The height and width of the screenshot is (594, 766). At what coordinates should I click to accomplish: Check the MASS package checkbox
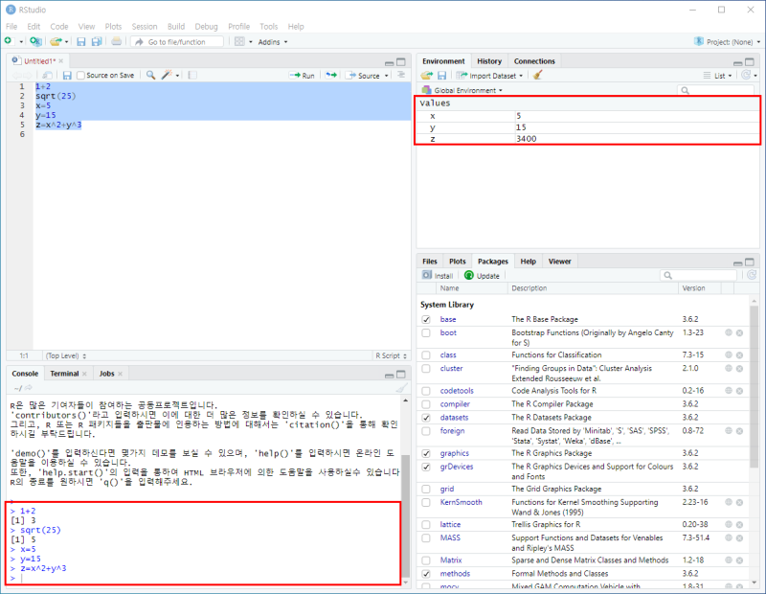(425, 537)
